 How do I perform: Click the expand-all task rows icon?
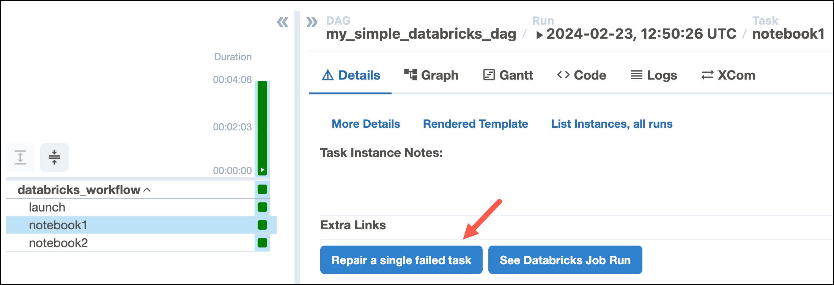[20, 157]
